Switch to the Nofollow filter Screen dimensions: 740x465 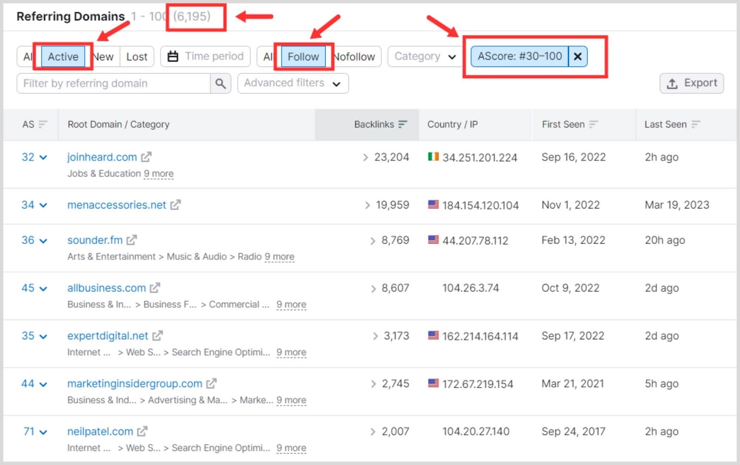click(355, 56)
